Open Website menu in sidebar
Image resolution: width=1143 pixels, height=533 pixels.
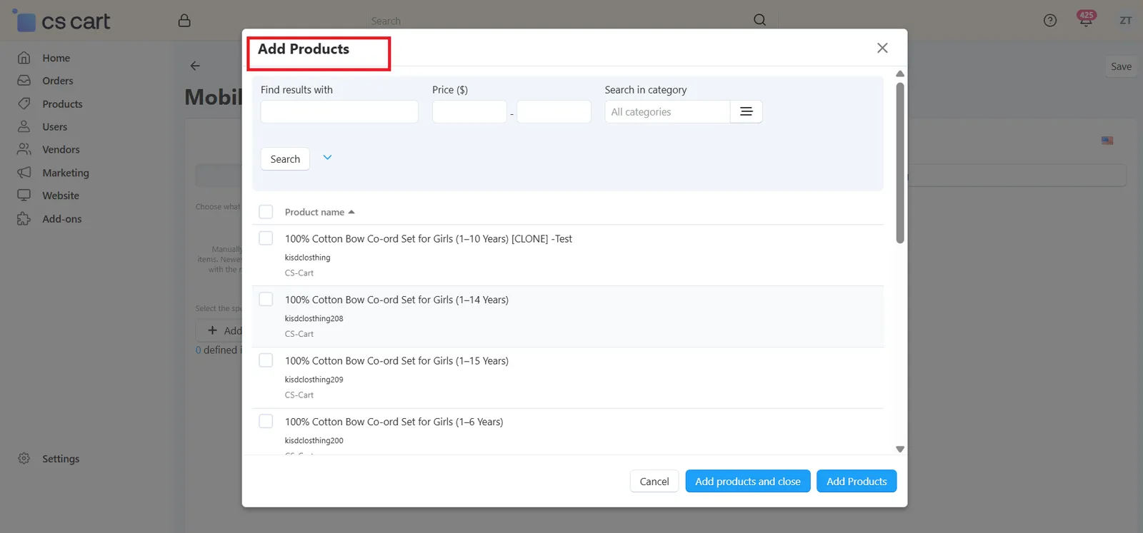[61, 196]
